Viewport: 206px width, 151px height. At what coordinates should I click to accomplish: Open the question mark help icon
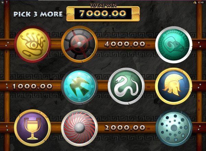pos(7,2)
